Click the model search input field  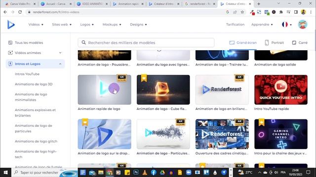click(x=146, y=43)
